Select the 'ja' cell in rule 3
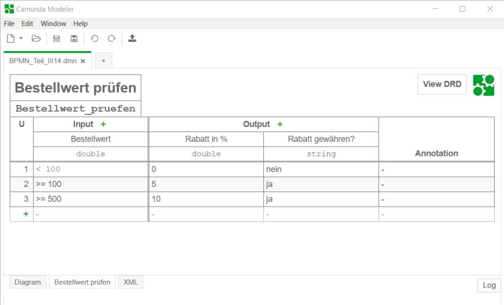504x305 pixels. (321, 199)
